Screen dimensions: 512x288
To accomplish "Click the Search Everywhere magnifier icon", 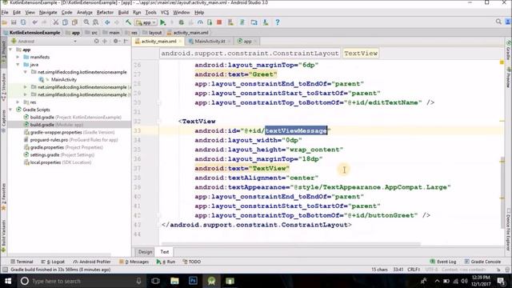I will 498,22.
